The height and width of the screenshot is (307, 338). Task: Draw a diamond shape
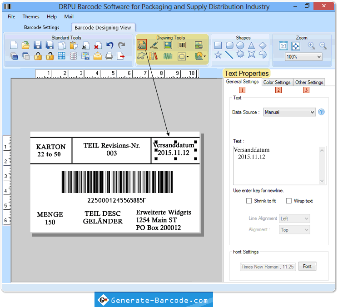(263, 46)
